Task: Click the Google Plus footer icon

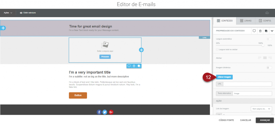Action: 111,112
